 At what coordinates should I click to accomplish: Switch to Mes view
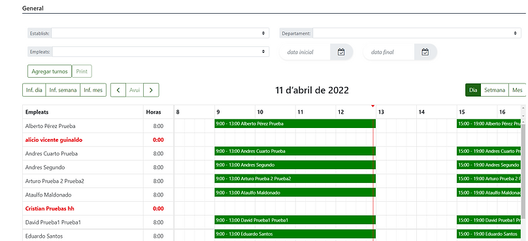tap(518, 90)
